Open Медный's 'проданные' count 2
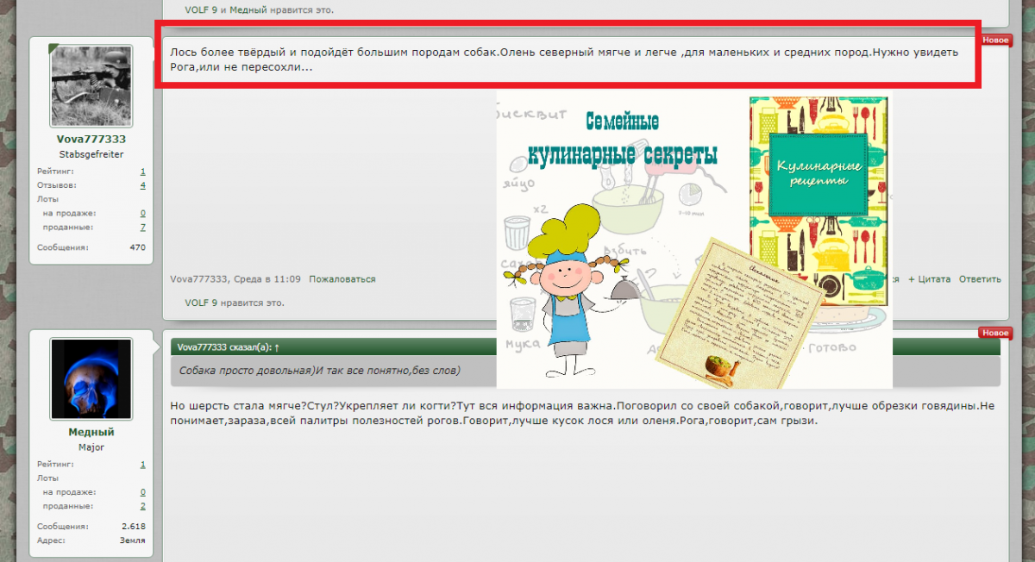The image size is (1035, 562). 142,507
